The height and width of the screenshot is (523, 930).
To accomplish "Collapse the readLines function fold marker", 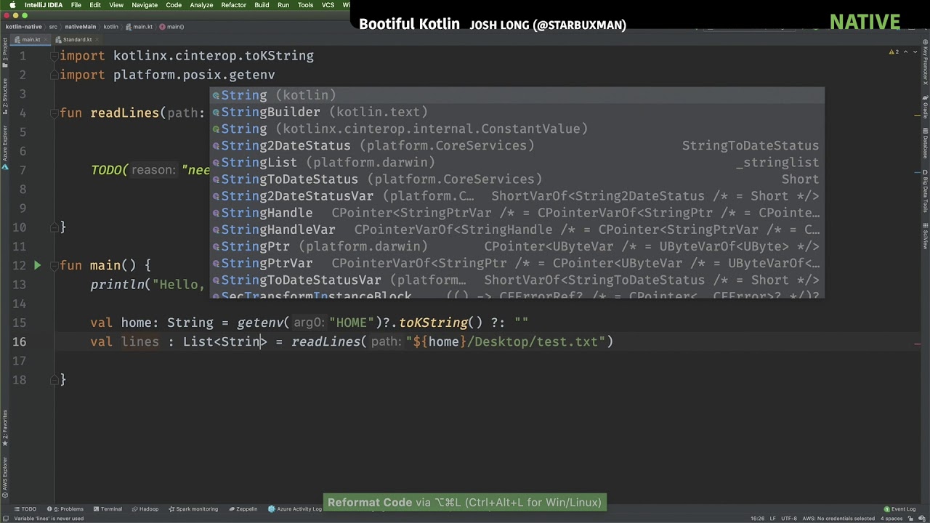I will tap(54, 113).
